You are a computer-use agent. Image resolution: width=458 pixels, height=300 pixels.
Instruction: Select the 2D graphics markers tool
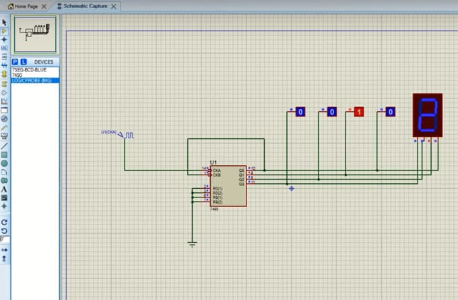coord(4,206)
